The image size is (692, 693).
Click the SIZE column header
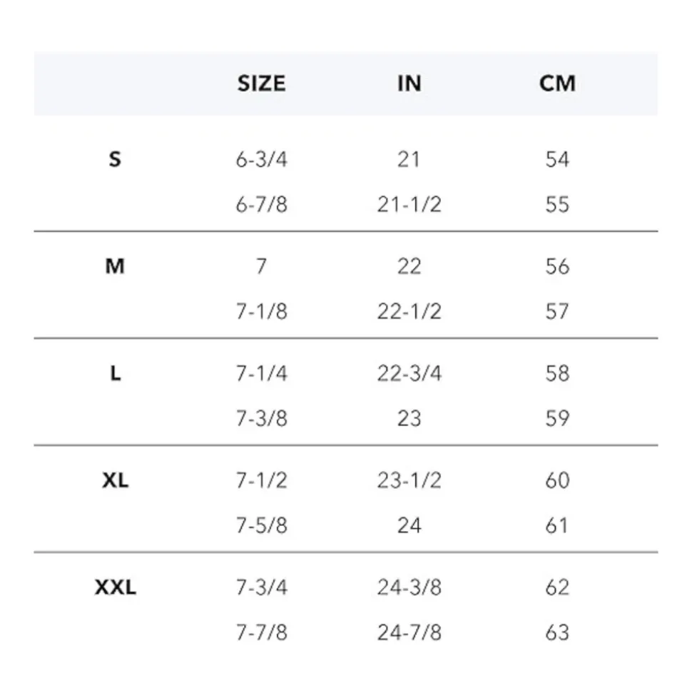pyautogui.click(x=262, y=84)
